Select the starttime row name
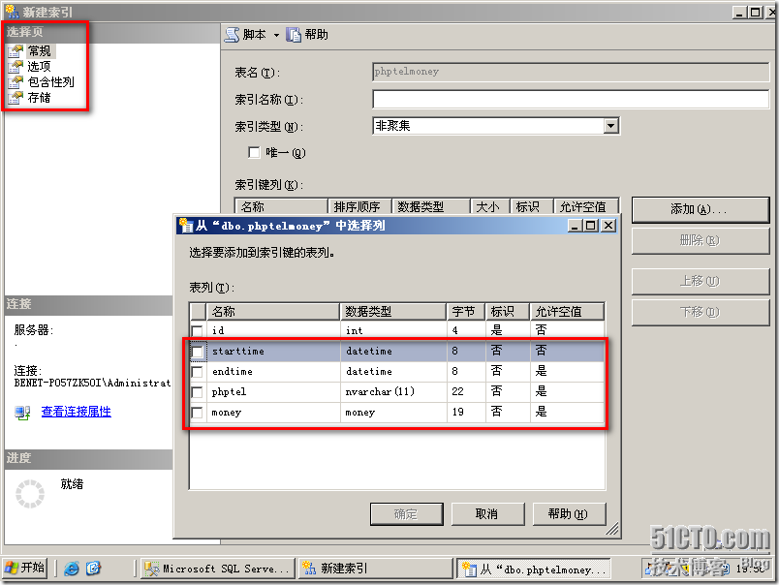 (x=238, y=352)
